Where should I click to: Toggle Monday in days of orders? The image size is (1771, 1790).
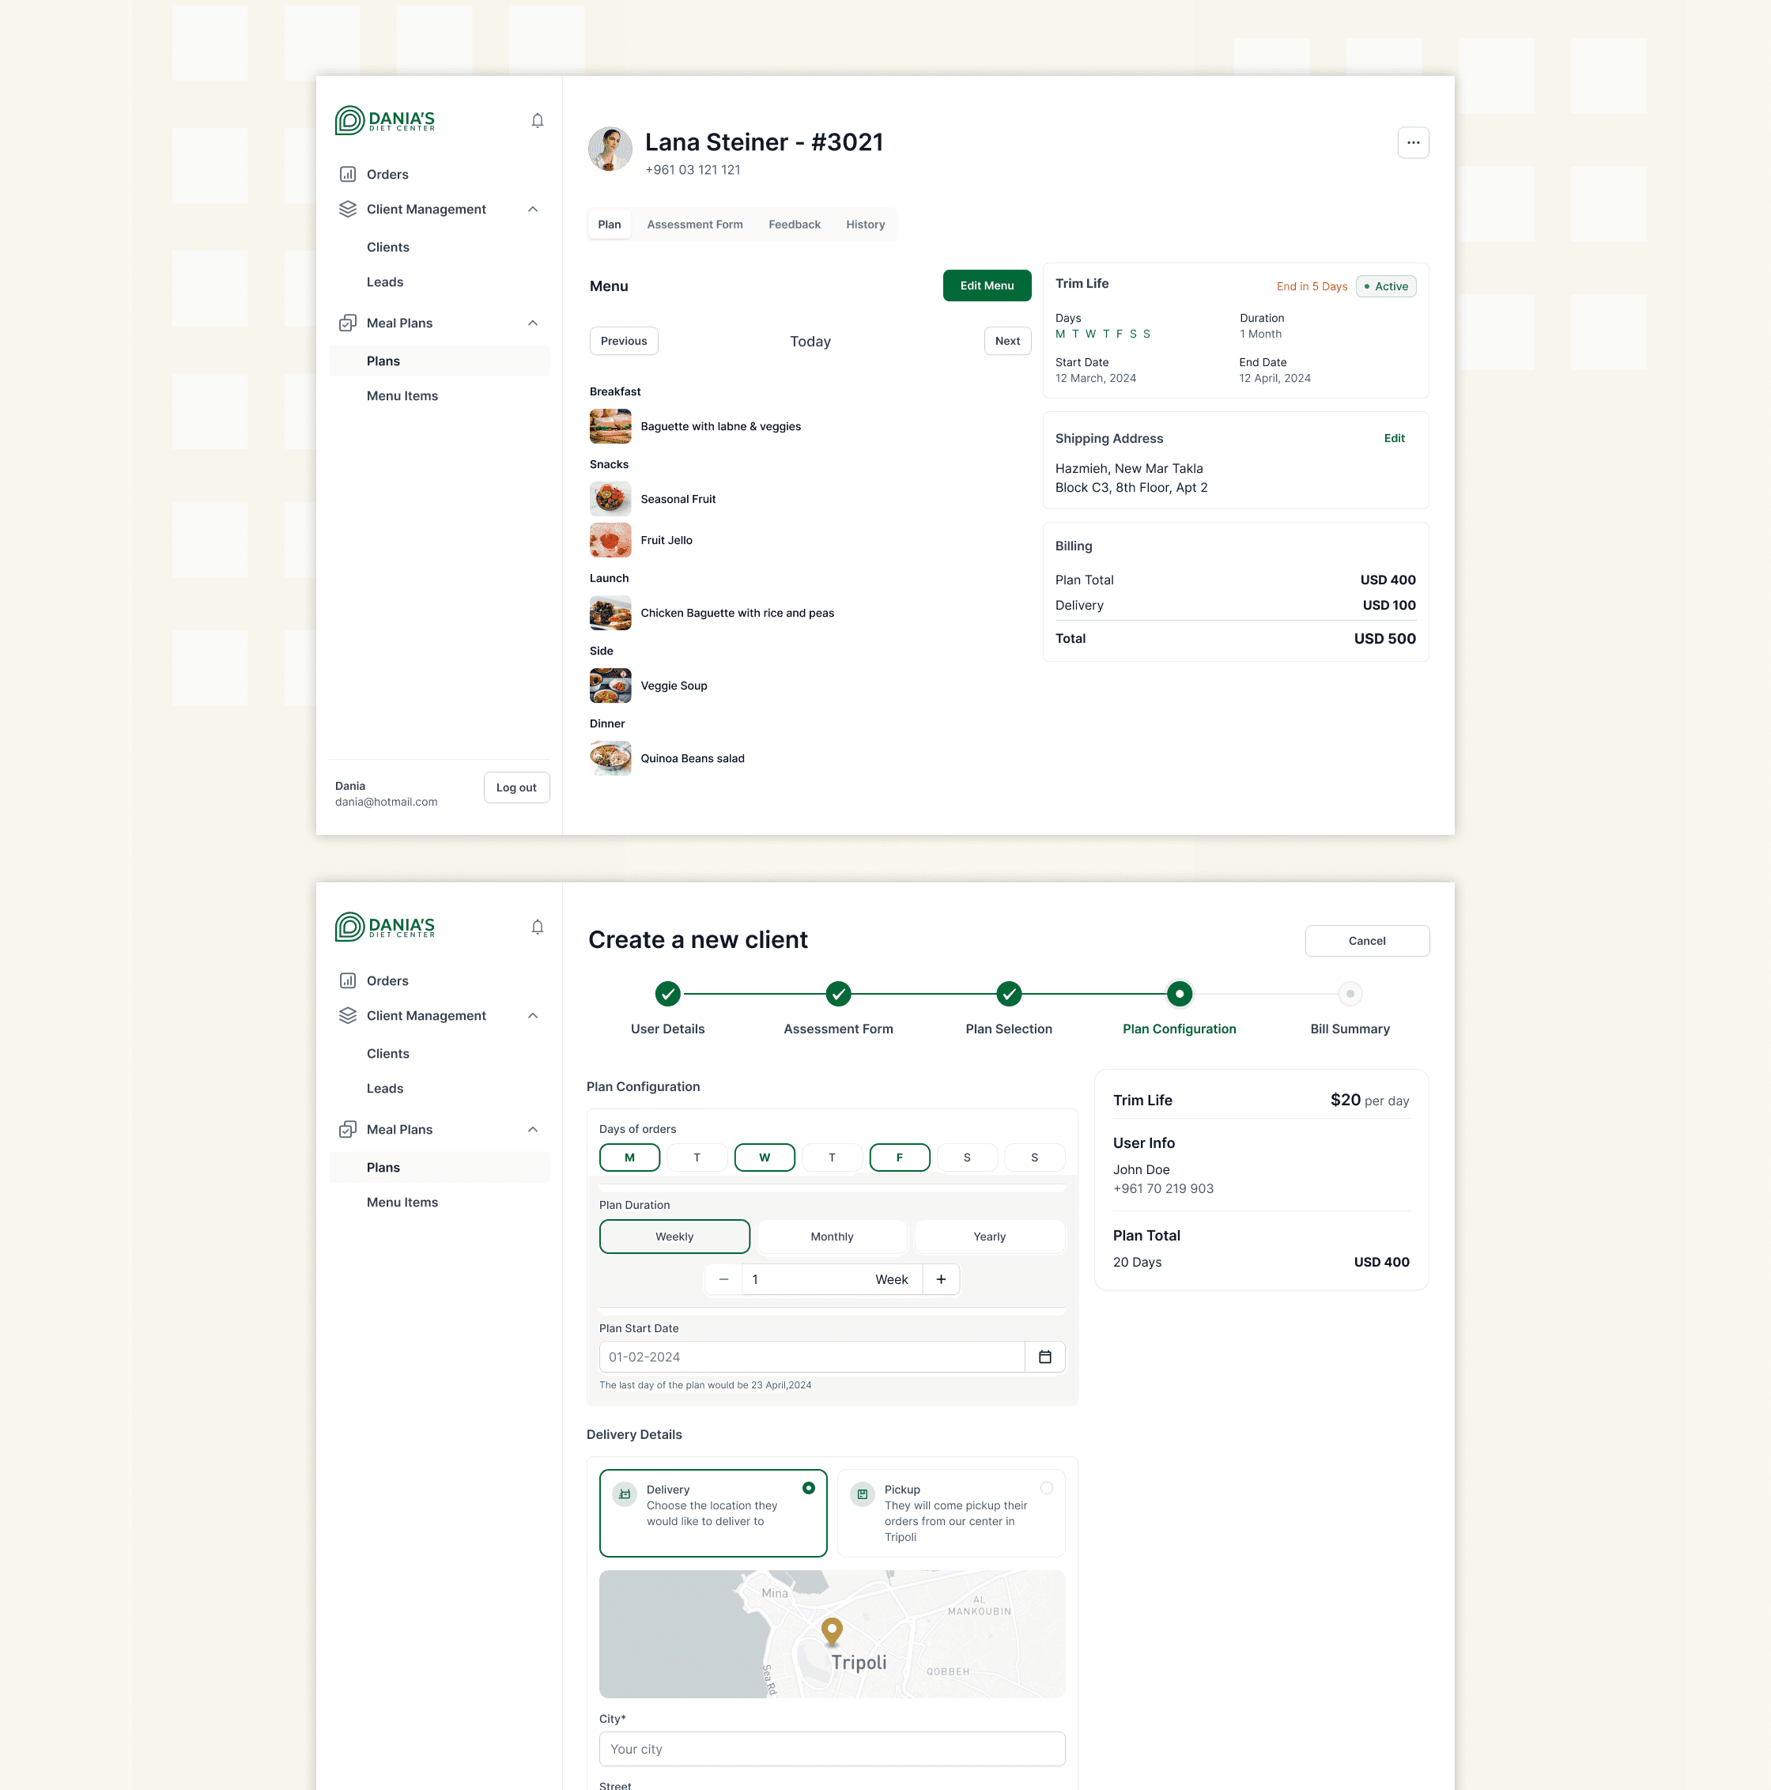pyautogui.click(x=630, y=1157)
